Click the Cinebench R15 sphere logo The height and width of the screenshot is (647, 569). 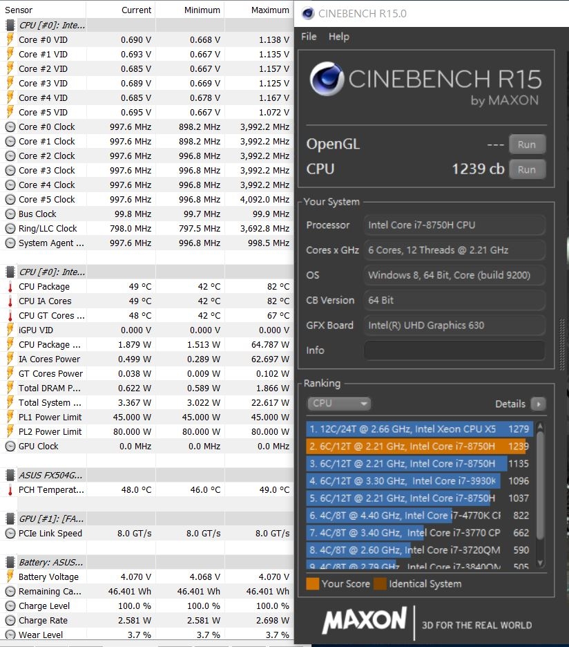point(327,79)
